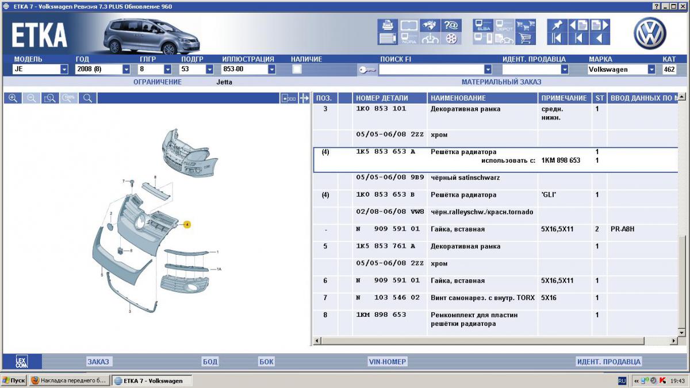Open the ГОД dropdown showing 2008 (8)
This screenshot has width=690, height=388.
tap(126, 70)
